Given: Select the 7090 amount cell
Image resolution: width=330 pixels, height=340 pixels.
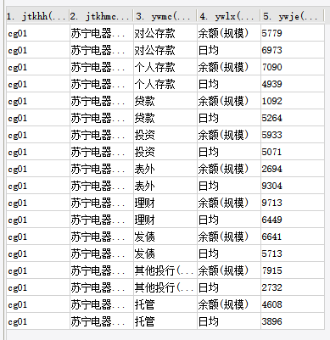Looking at the screenshot, I should 293,67.
